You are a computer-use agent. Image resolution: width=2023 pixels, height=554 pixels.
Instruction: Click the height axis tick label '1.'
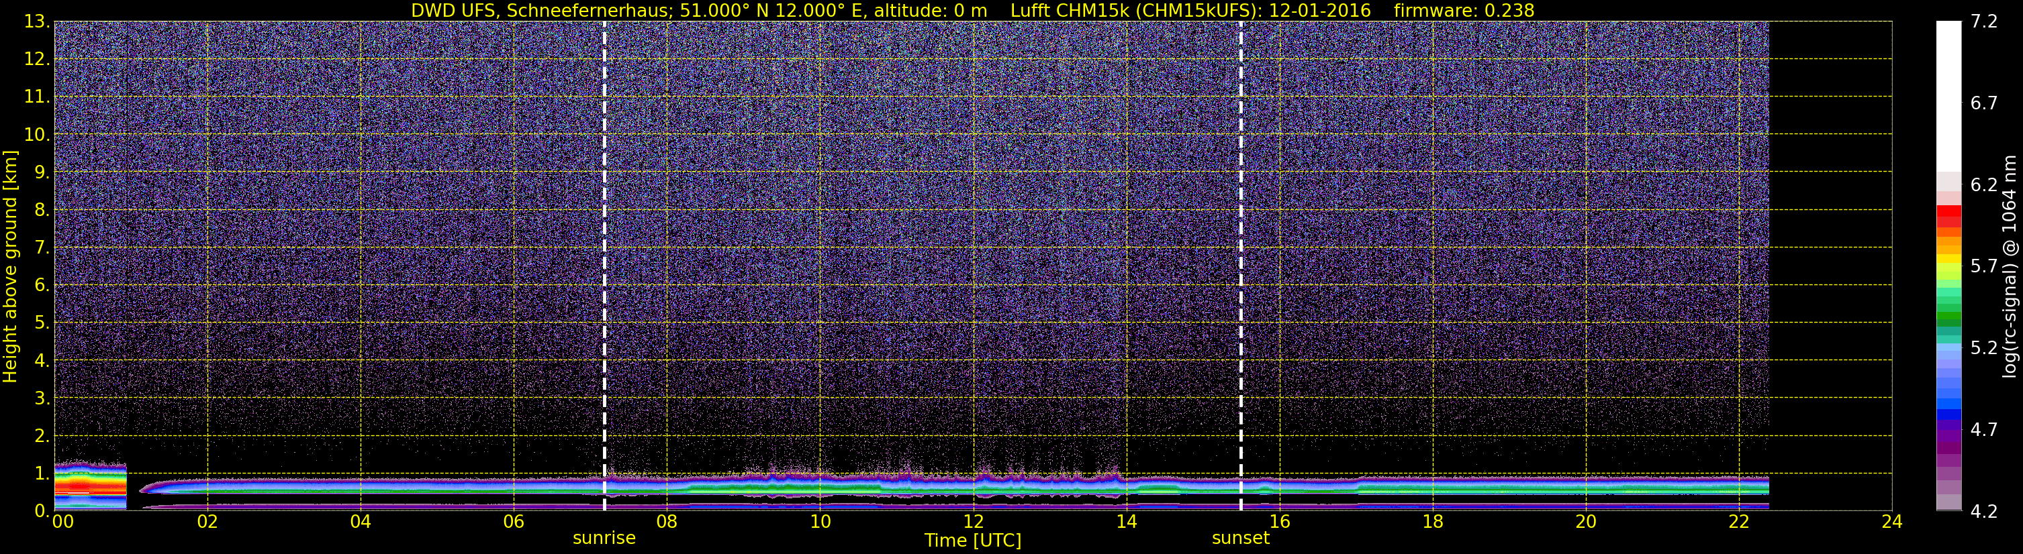point(42,473)
